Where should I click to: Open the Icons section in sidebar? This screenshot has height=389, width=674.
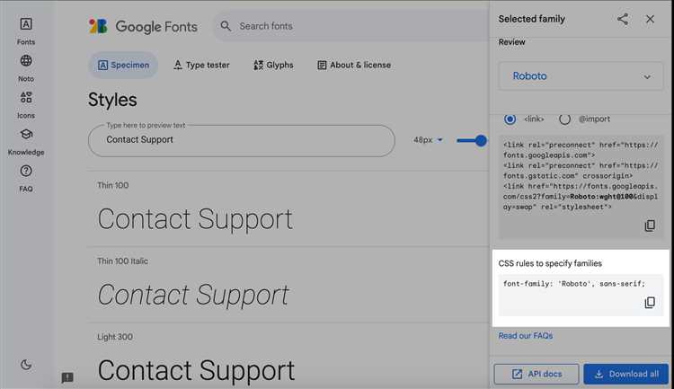[26, 105]
